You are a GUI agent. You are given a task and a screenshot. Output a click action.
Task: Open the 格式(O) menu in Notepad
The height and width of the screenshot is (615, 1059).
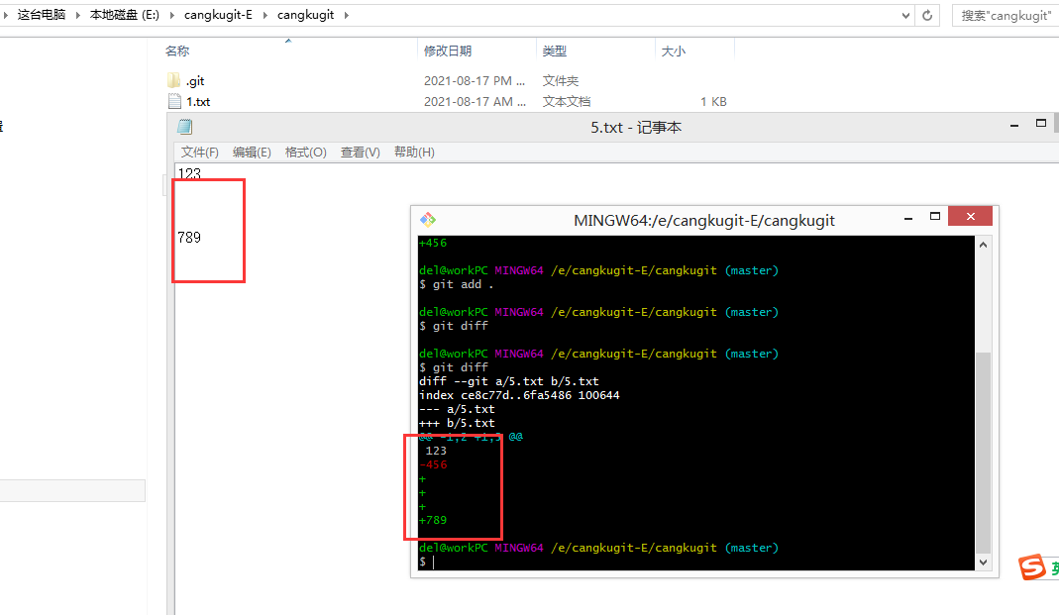click(x=305, y=152)
